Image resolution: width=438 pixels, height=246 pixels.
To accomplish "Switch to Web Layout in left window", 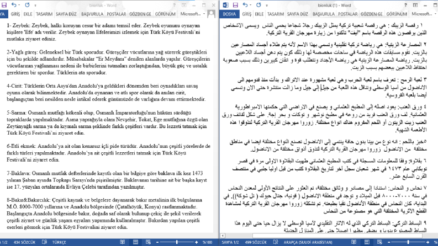I will pos(149,242).
